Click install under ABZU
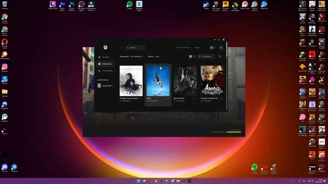Image resolution: width=328 pixels, height=184 pixels. click(152, 101)
